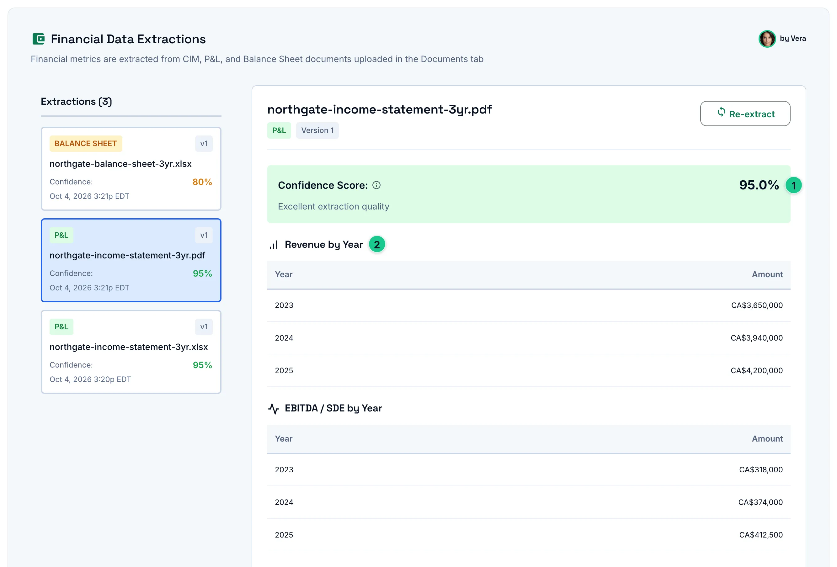This screenshot has width=837, height=567.
Task: Click the 95.0% confidence score value
Action: point(759,185)
